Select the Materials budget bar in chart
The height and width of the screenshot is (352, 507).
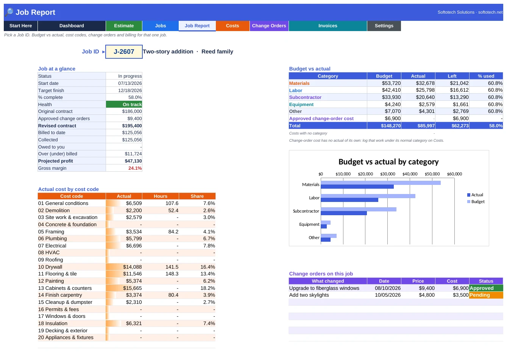(381, 183)
